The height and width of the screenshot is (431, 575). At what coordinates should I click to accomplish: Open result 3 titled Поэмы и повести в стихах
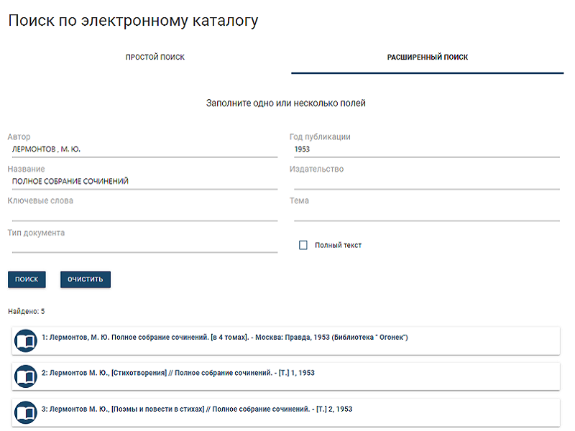click(197, 409)
